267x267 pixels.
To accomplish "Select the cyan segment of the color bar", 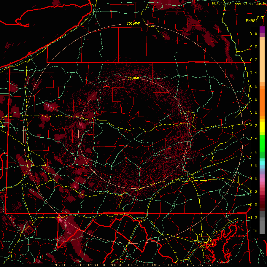I will pyautogui.click(x=262, y=163).
